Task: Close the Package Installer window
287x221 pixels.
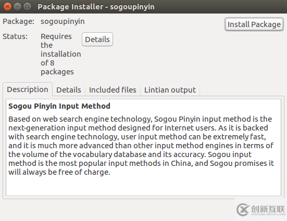Action: coord(7,7)
